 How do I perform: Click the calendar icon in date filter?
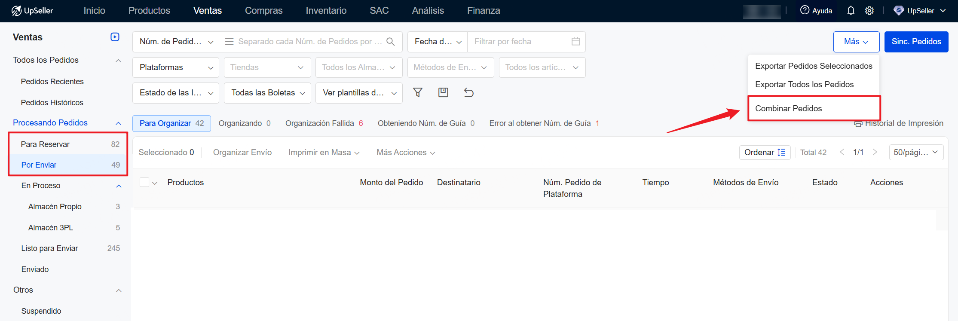coord(576,41)
